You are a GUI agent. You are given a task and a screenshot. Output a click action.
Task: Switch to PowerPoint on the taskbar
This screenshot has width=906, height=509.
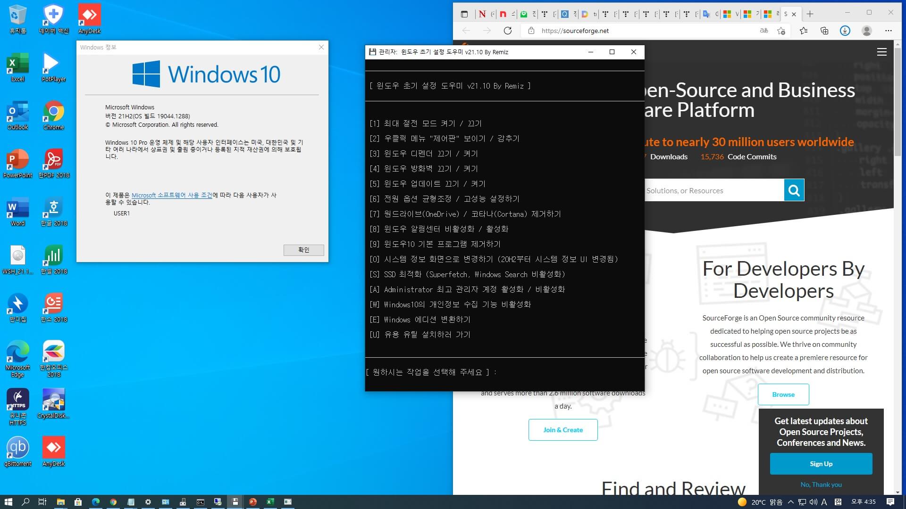tap(252, 502)
